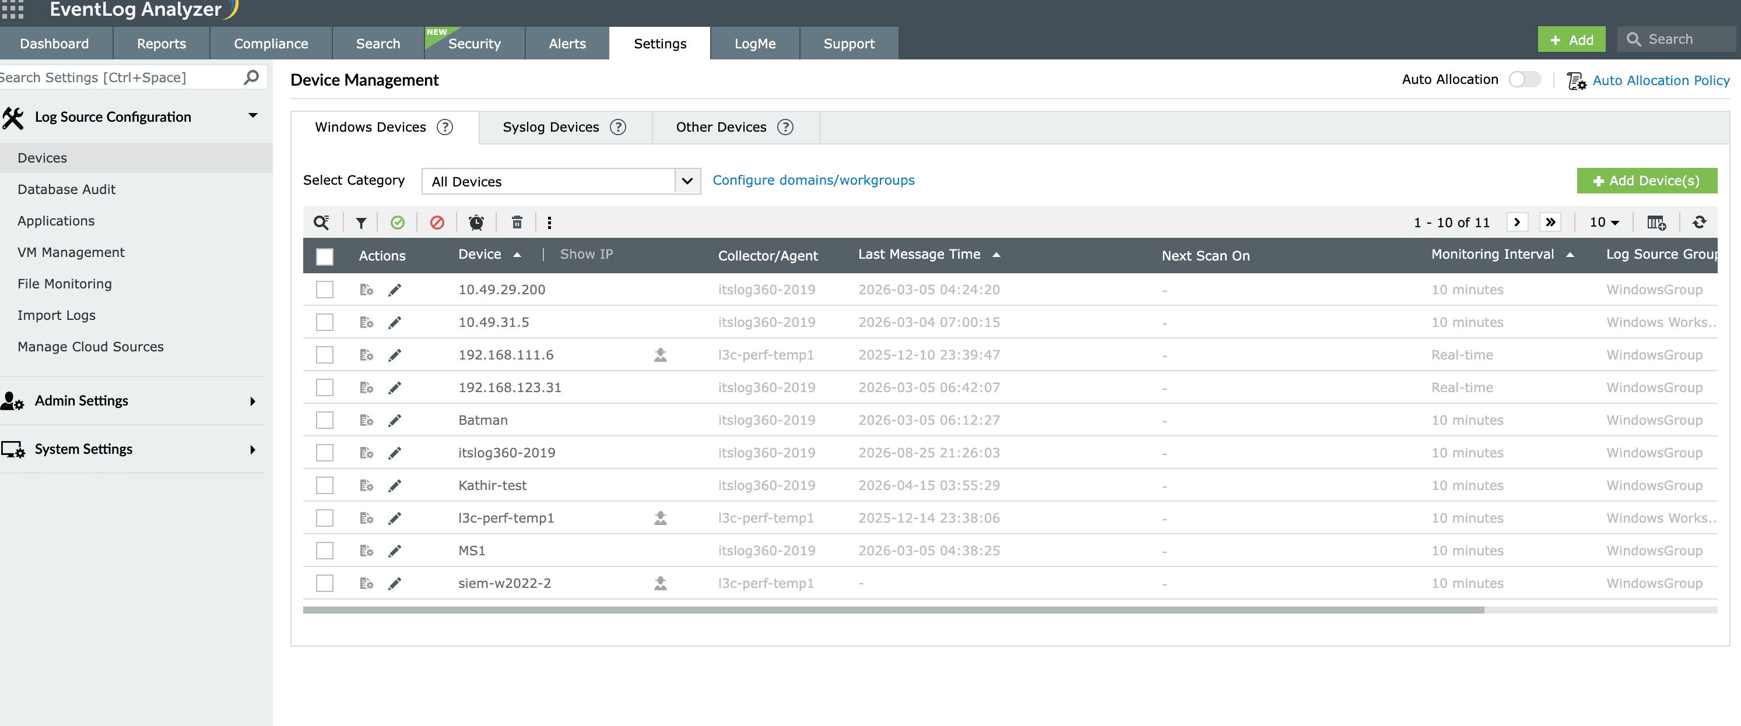Click the green enable devices icon
This screenshot has width=1741, height=726.
398,222
